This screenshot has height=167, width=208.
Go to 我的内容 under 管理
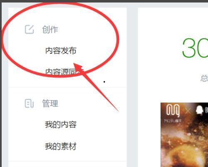(x=61, y=124)
